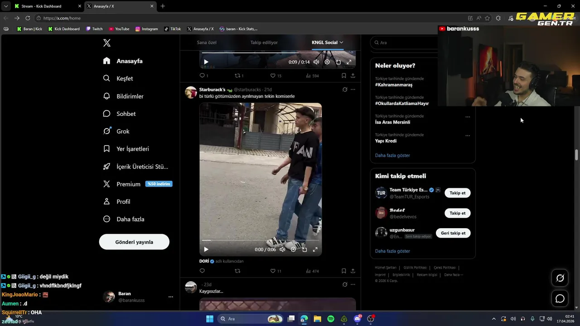580x326 pixels.
Task: Click progress bar of top video
Action: (x=277, y=53)
